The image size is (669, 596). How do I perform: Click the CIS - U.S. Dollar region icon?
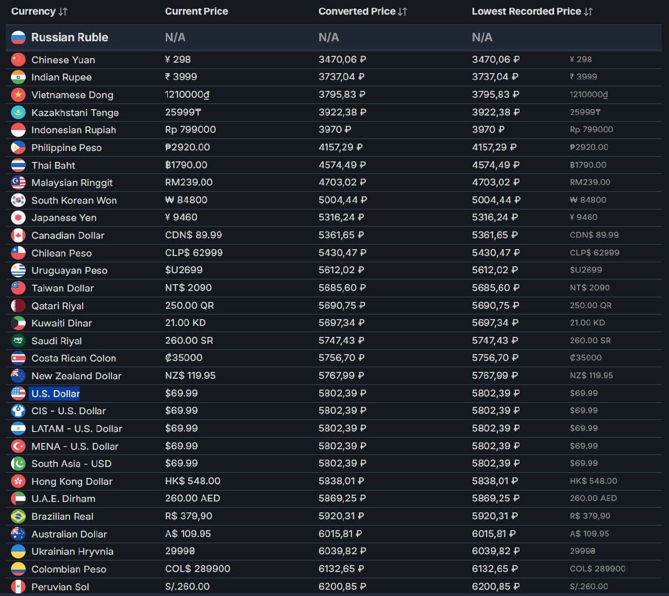click(18, 411)
